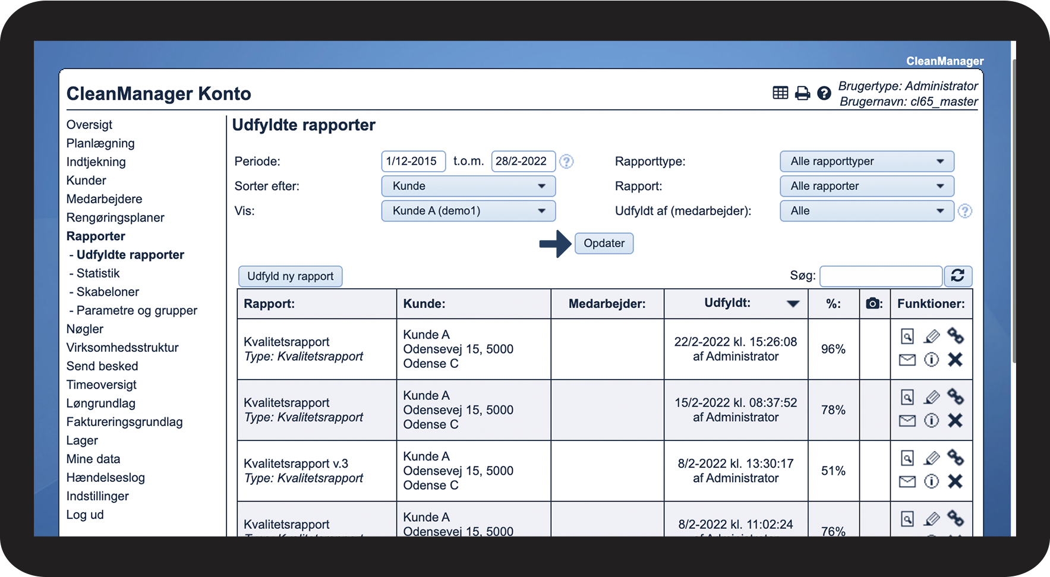Open the Sorter efter dropdown
The height and width of the screenshot is (577, 1050).
pyautogui.click(x=468, y=186)
